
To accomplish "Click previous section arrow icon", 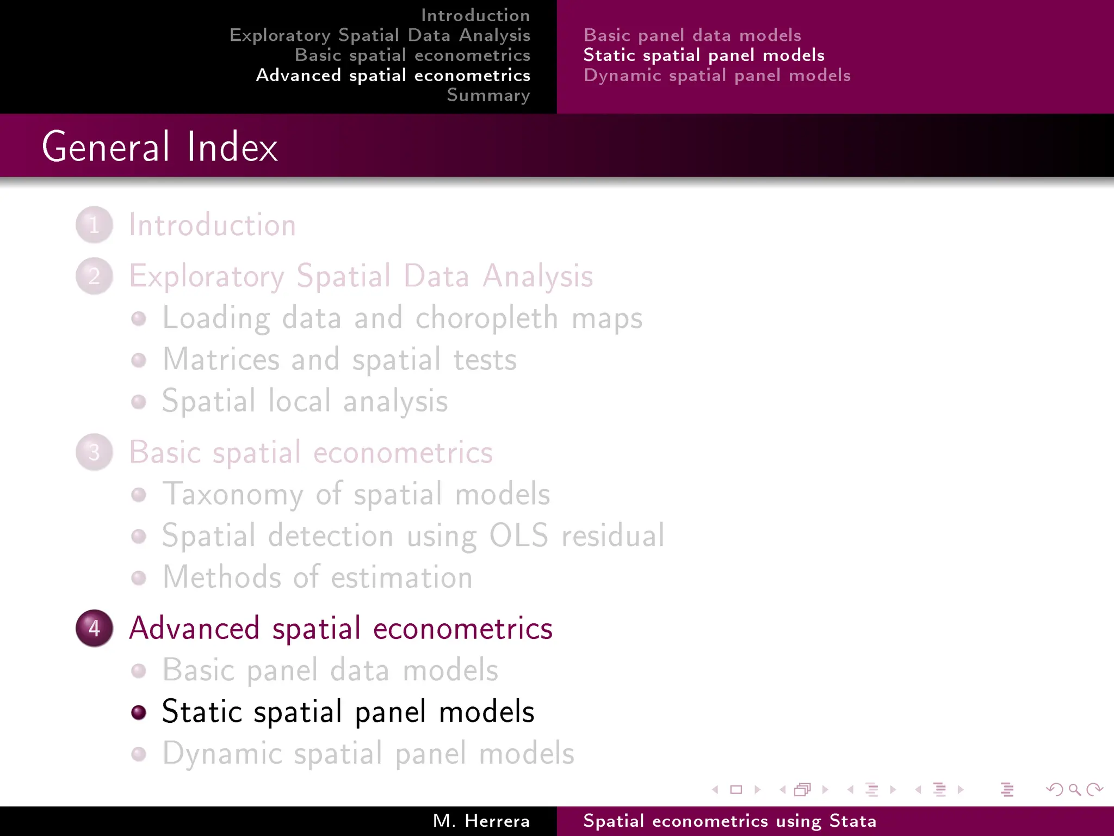I will click(918, 790).
